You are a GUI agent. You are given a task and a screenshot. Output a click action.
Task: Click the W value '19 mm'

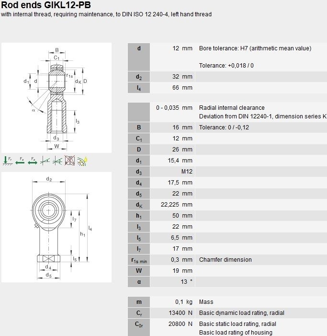(182, 271)
